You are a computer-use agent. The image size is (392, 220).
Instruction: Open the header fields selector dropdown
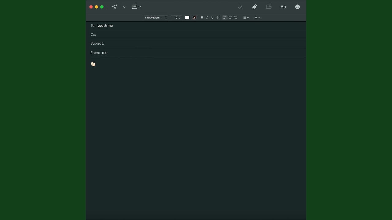coord(136,7)
